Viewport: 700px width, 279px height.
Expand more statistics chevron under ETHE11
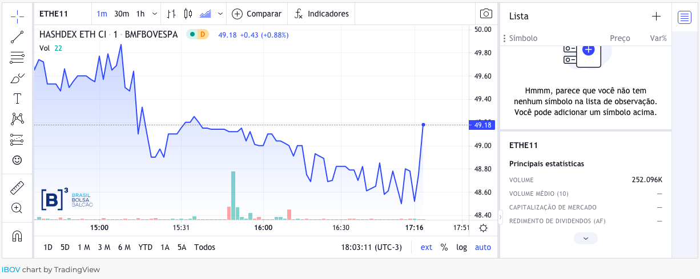pyautogui.click(x=586, y=239)
